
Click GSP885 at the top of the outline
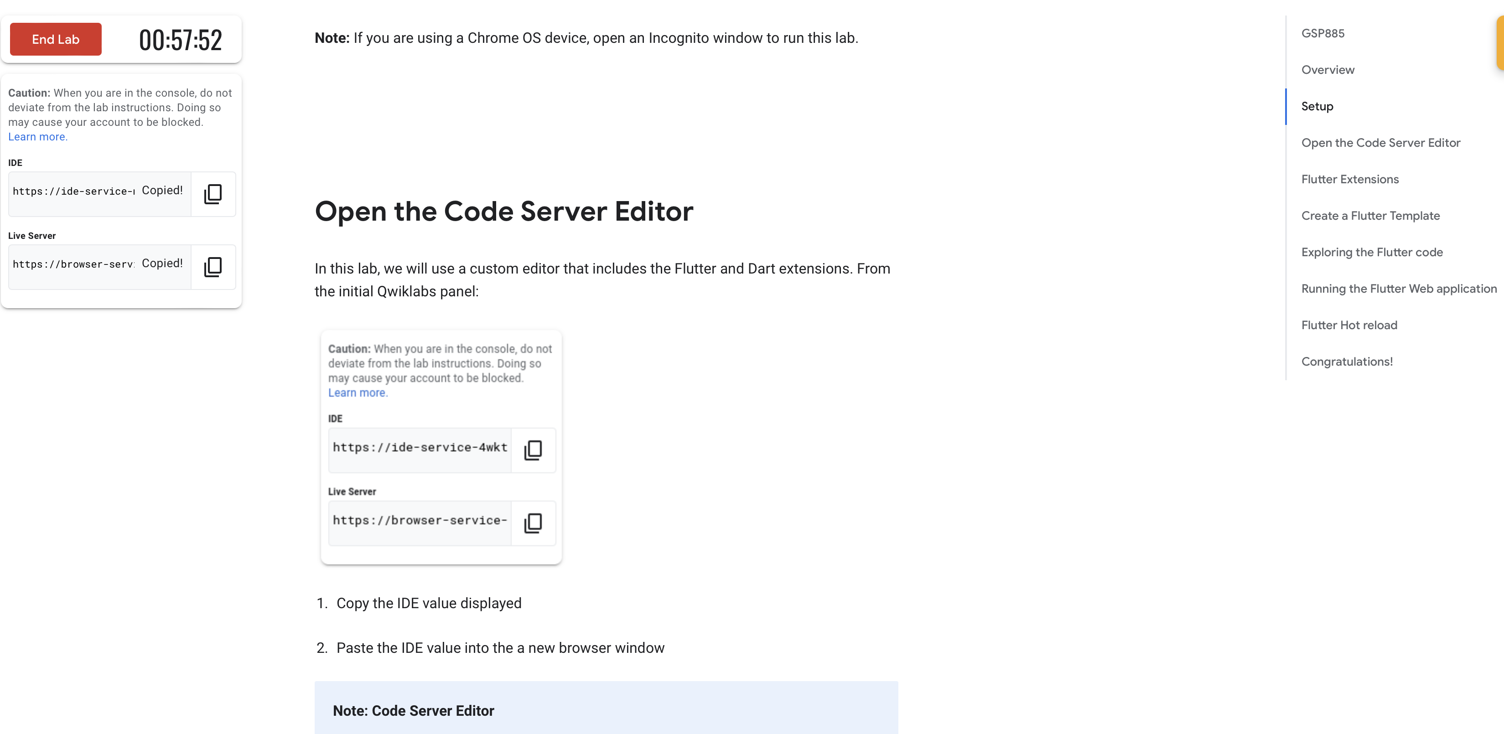tap(1322, 33)
